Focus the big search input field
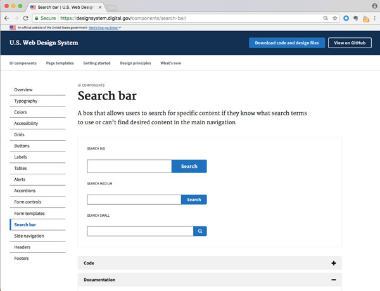380x291 pixels. tap(129, 166)
